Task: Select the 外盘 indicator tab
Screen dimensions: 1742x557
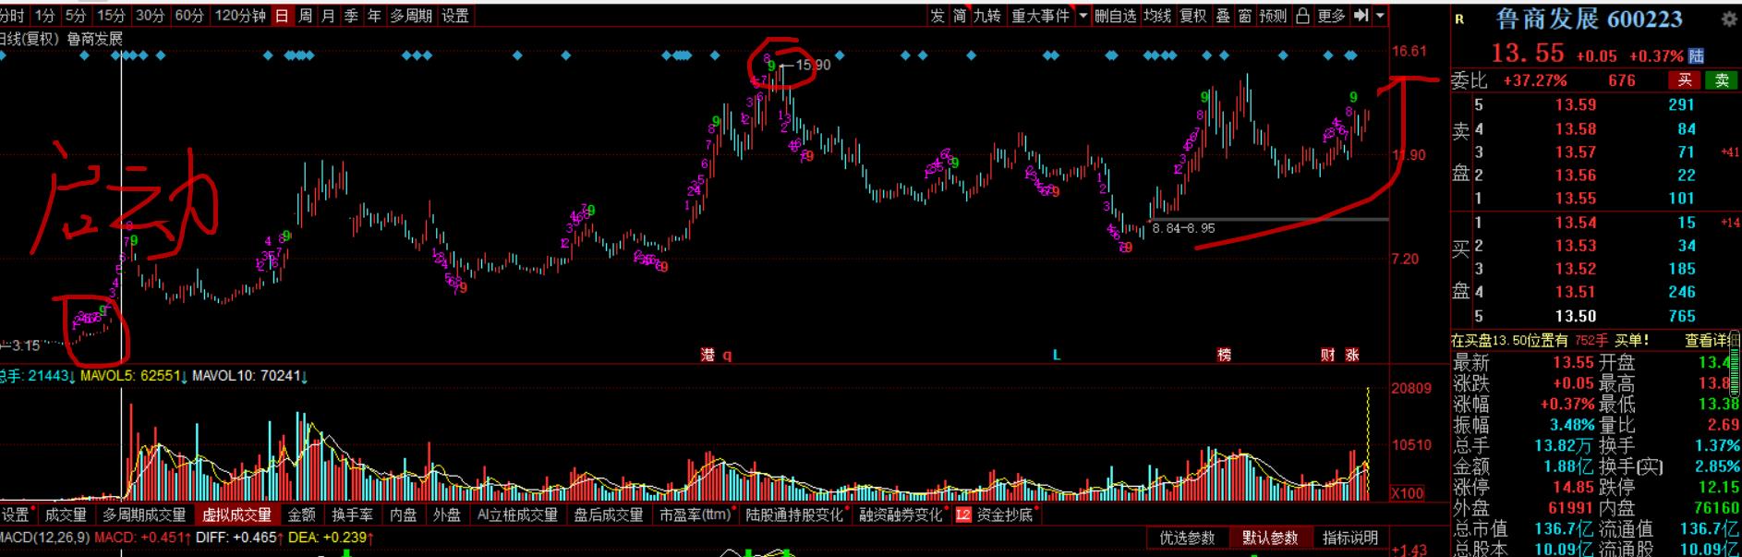Action: (x=447, y=515)
